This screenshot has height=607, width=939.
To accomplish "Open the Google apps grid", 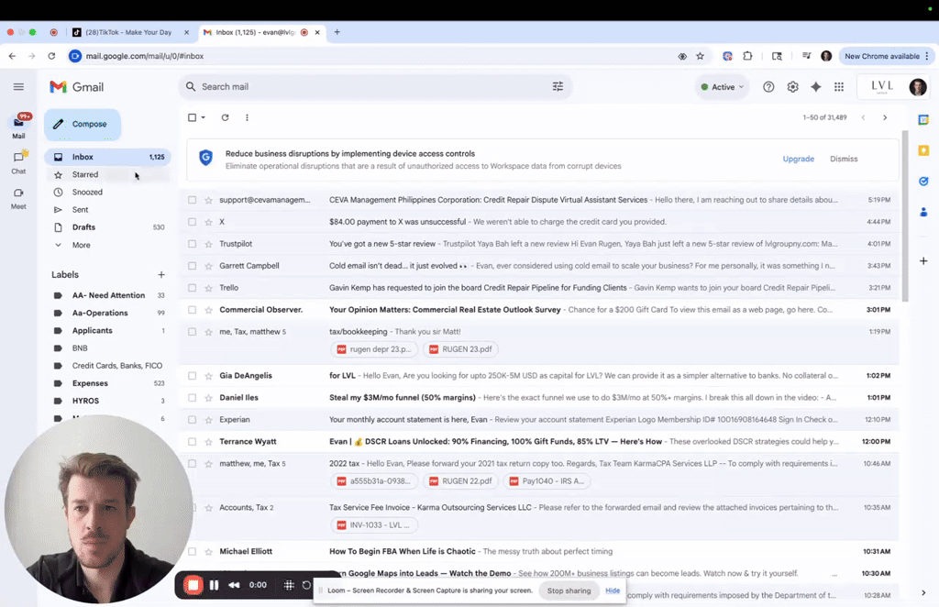I will coord(839,87).
